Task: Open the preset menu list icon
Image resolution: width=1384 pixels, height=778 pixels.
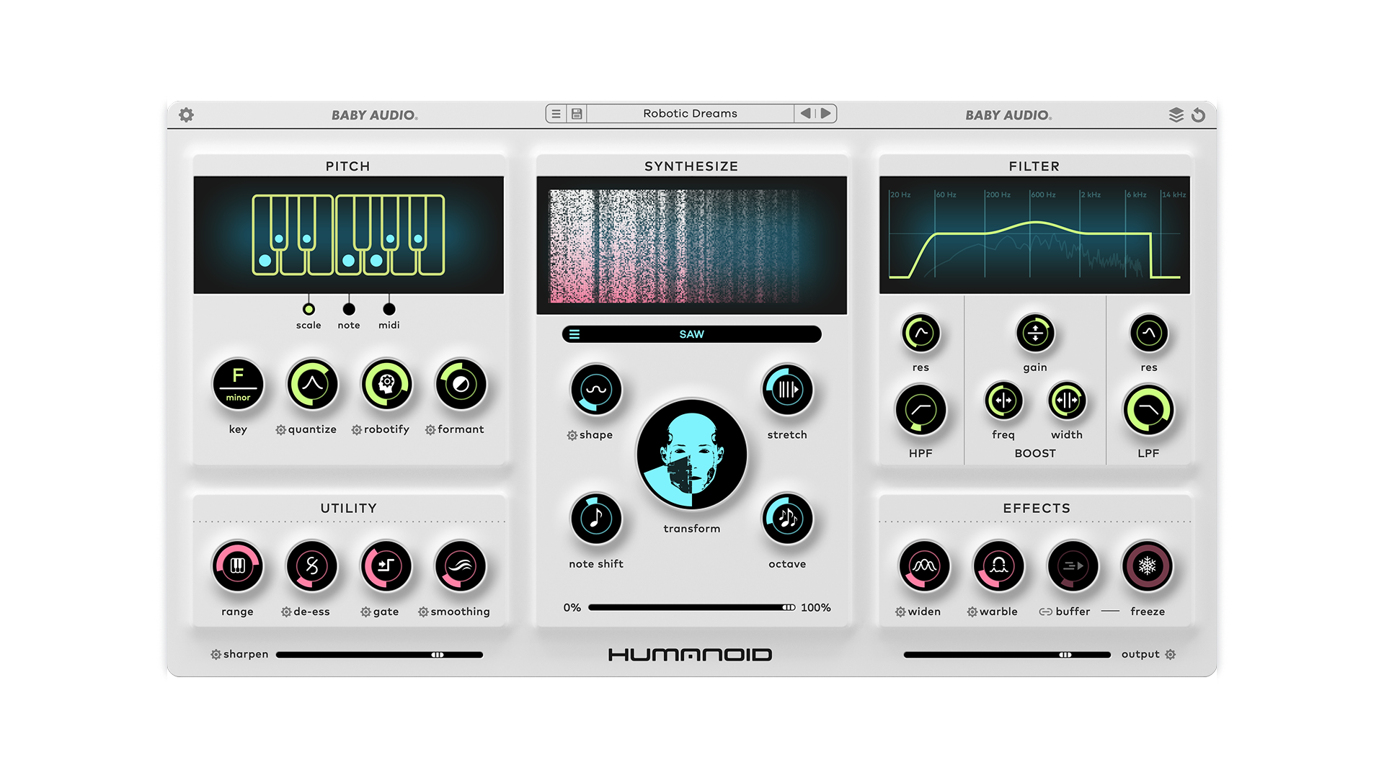Action: 556,114
